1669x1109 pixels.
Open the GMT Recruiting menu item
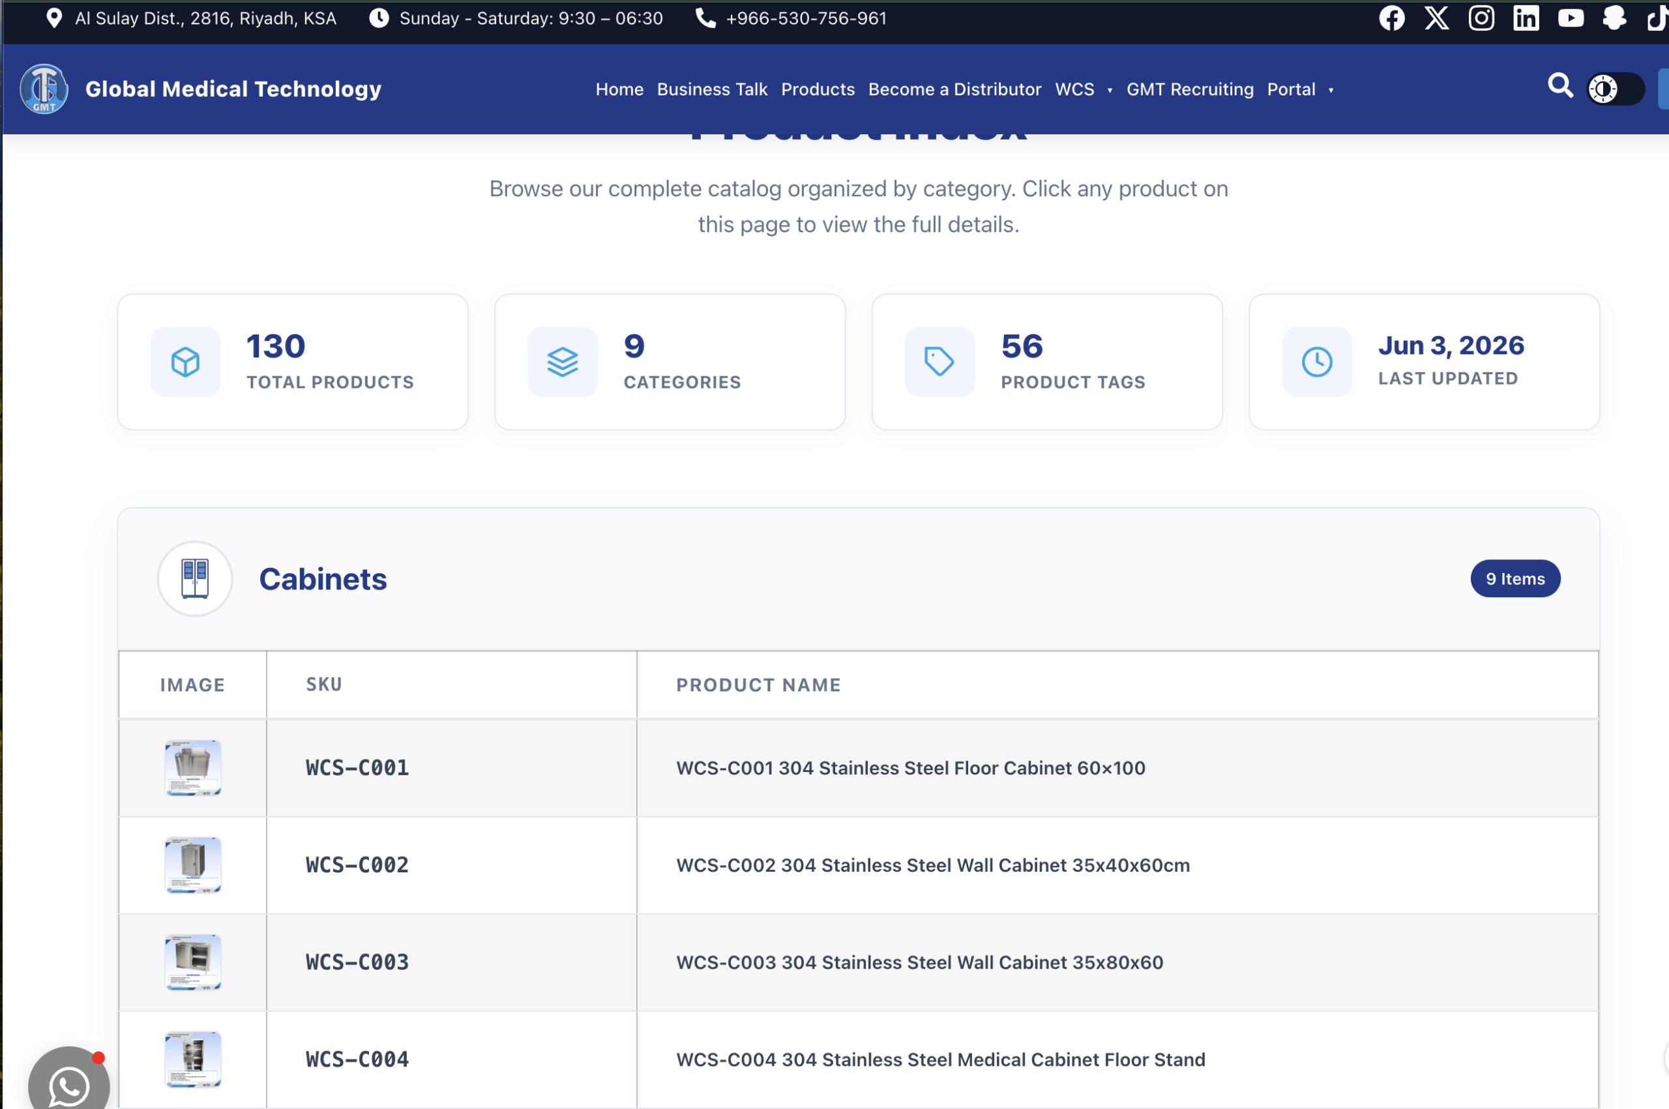point(1190,90)
